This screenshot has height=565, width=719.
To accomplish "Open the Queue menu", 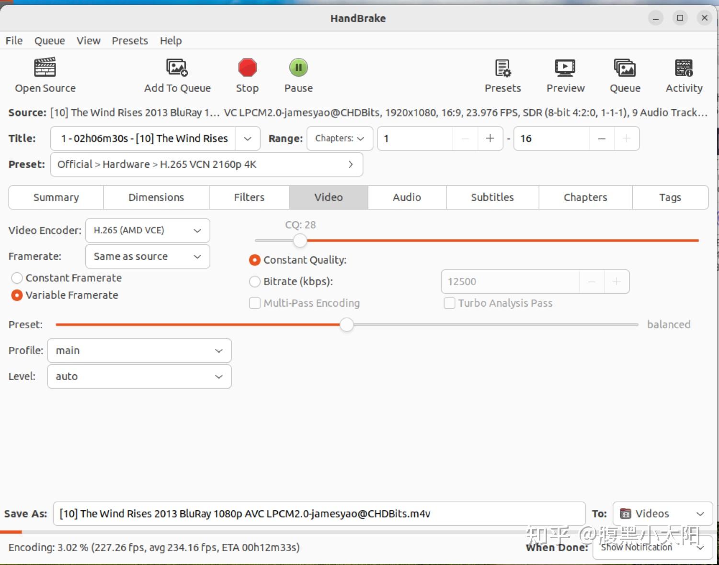I will pyautogui.click(x=49, y=40).
